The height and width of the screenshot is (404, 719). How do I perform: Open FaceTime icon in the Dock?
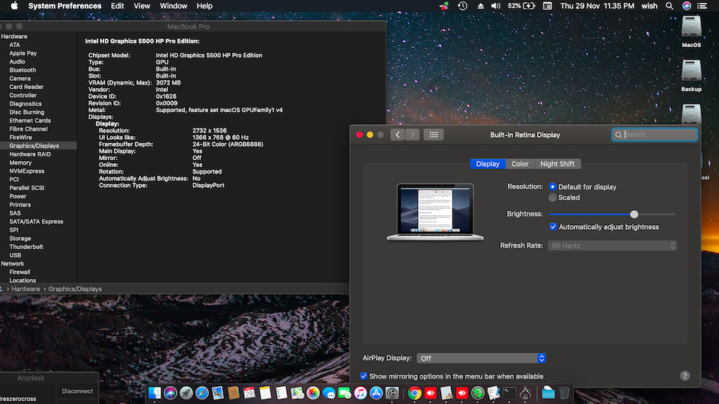pos(345,393)
